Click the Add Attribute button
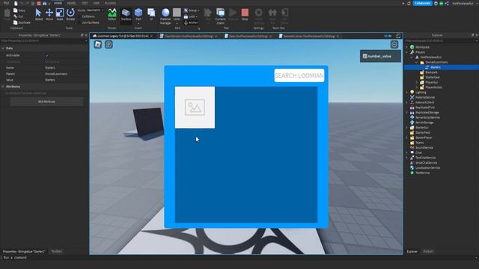Image resolution: width=479 pixels, height=269 pixels. [46, 102]
